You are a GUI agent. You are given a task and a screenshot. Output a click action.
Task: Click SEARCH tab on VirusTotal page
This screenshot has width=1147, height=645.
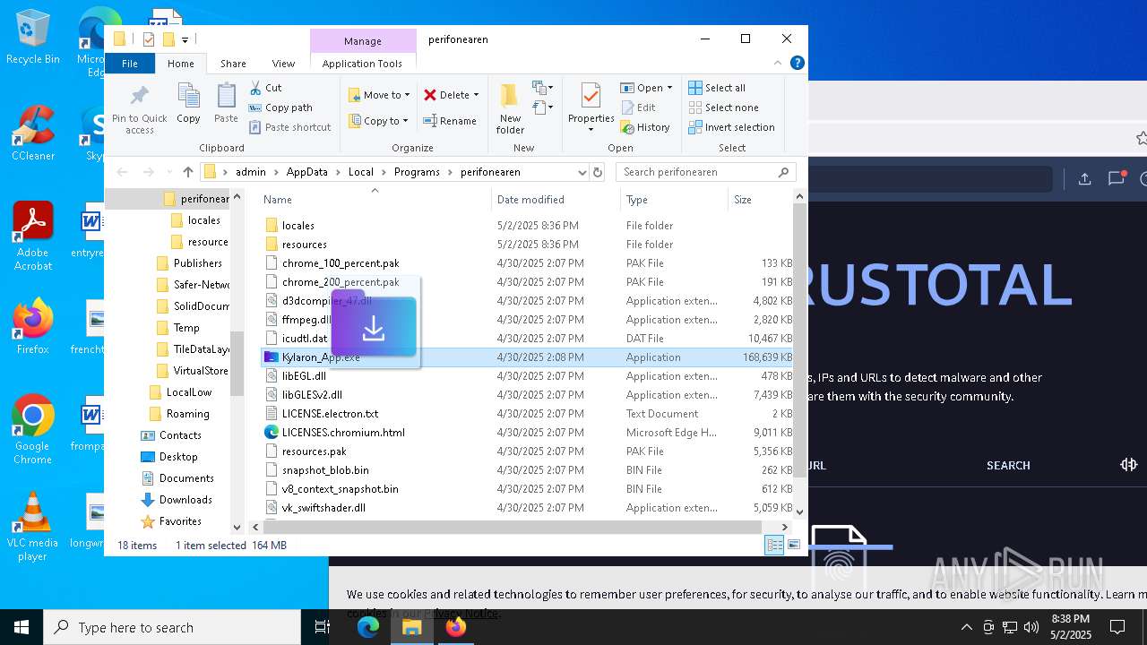1008,465
